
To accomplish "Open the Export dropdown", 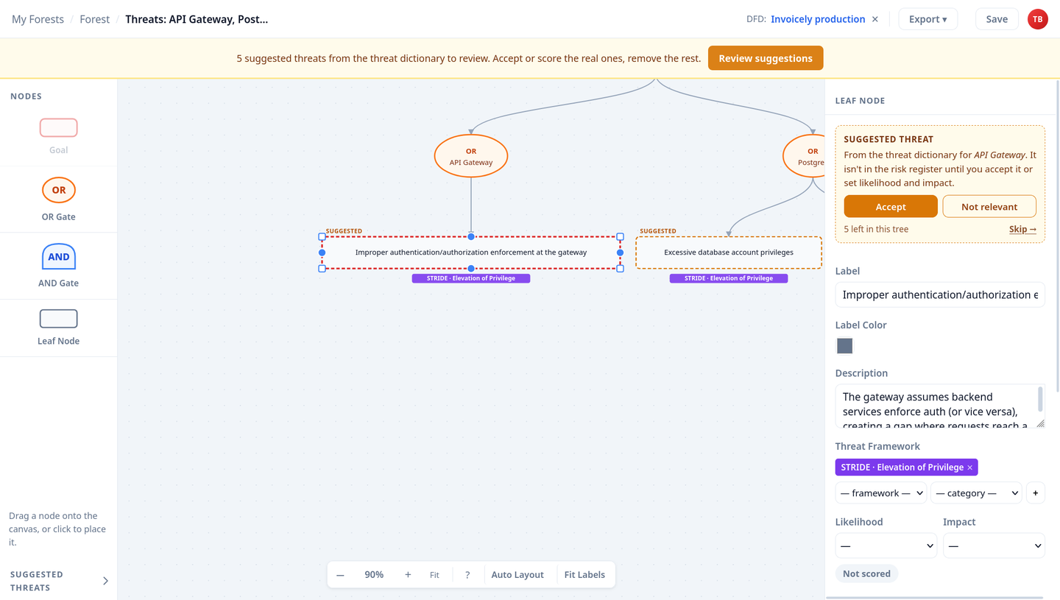I will tap(928, 19).
